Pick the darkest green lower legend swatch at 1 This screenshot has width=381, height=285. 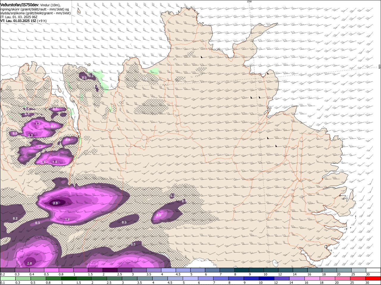pyautogui.click(x=69, y=278)
